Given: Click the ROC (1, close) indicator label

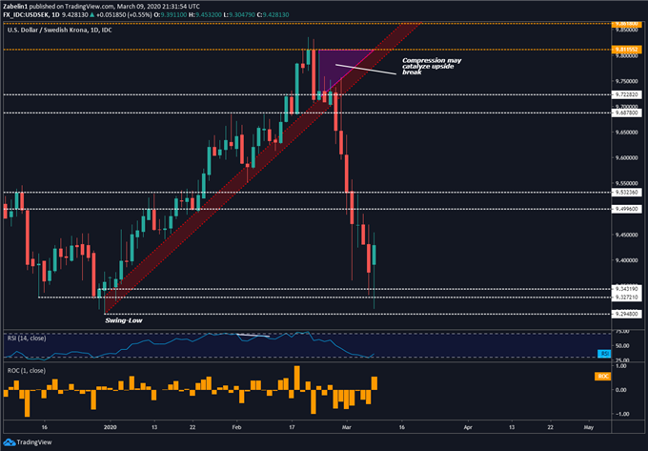Looking at the screenshot, I should pos(27,370).
